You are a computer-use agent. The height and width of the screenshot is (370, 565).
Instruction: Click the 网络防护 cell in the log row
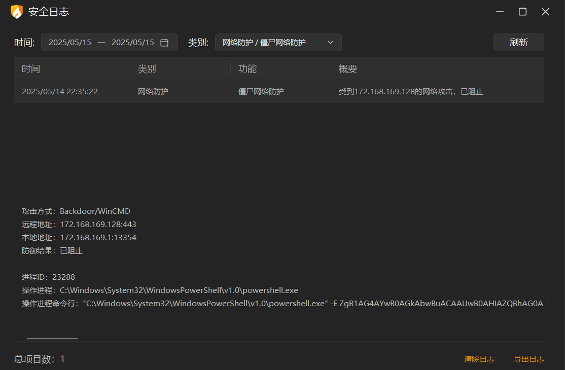pyautogui.click(x=153, y=91)
